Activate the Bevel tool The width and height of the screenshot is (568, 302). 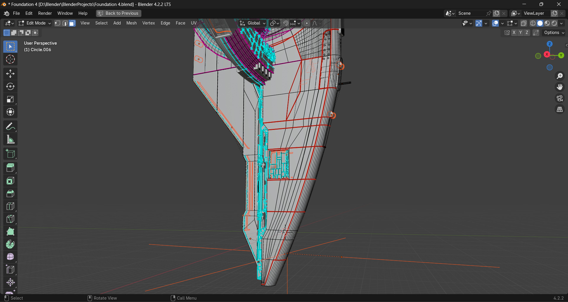[10, 194]
